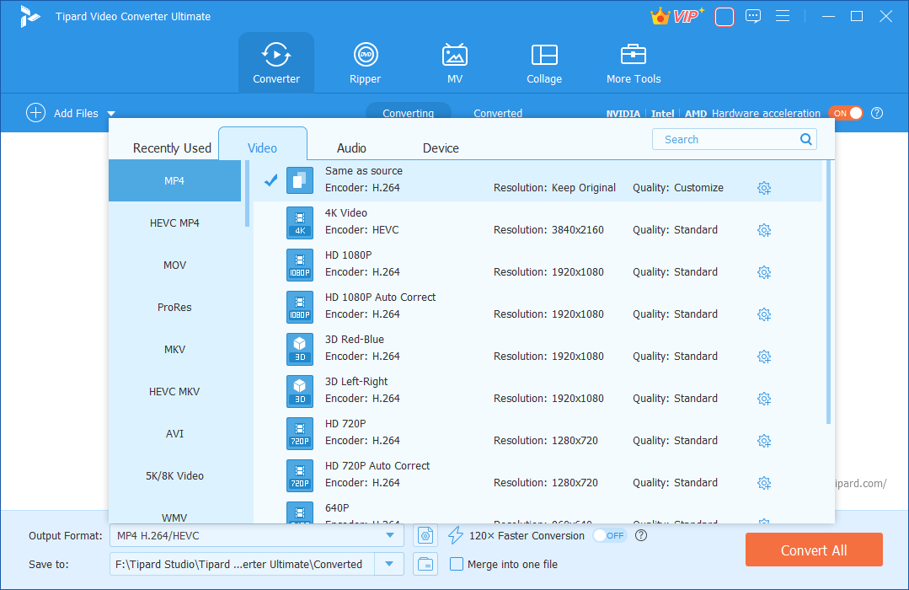This screenshot has width=909, height=590.
Task: Select MP4 format category
Action: tap(174, 181)
